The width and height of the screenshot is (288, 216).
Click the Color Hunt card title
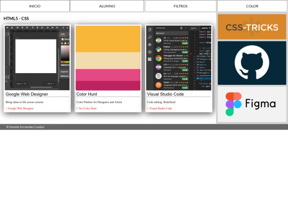[x=87, y=94]
